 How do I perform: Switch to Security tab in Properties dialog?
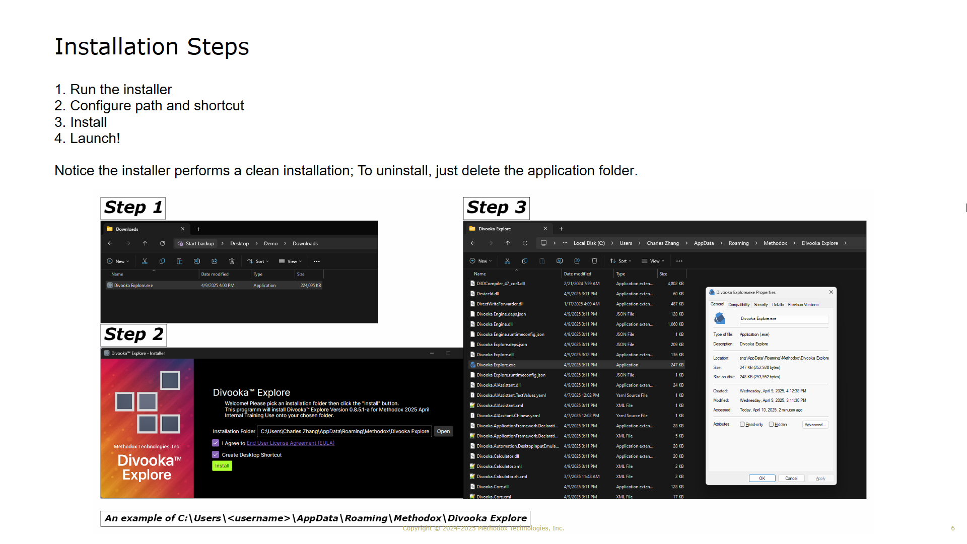coord(761,305)
